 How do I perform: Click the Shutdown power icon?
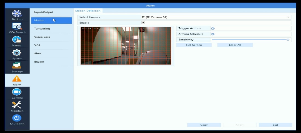click(x=17, y=119)
